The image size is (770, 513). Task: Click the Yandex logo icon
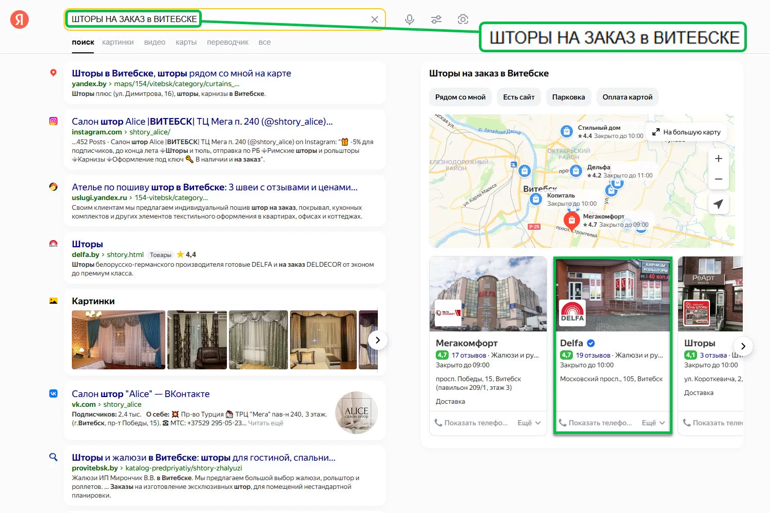pyautogui.click(x=20, y=19)
